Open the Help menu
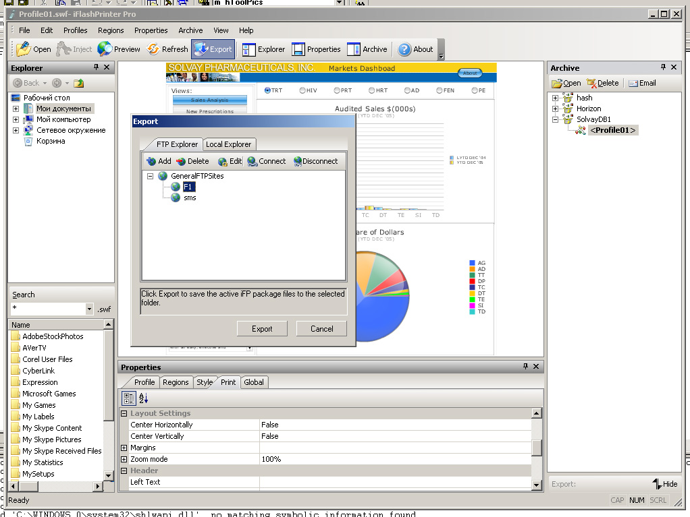690x517 pixels. [246, 30]
